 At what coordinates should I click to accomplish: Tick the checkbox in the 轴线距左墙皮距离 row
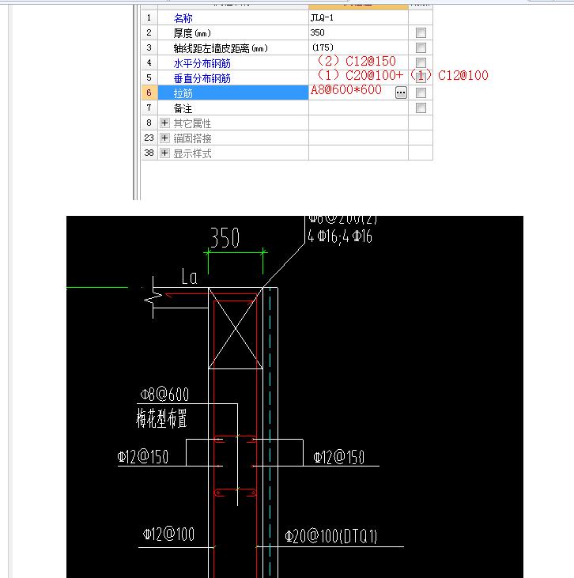click(421, 47)
